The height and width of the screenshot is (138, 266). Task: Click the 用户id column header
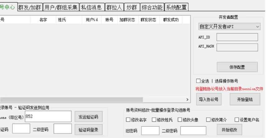pyautogui.click(x=92, y=20)
